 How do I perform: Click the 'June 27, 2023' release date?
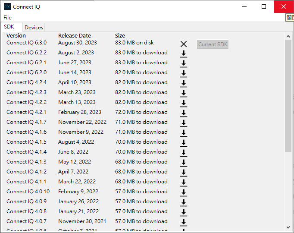(75, 63)
